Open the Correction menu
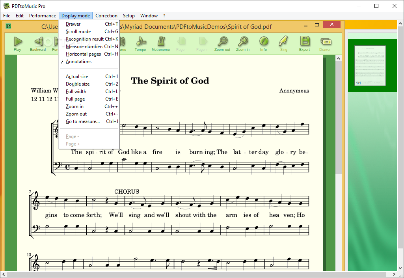The image size is (404, 278). (x=106, y=16)
